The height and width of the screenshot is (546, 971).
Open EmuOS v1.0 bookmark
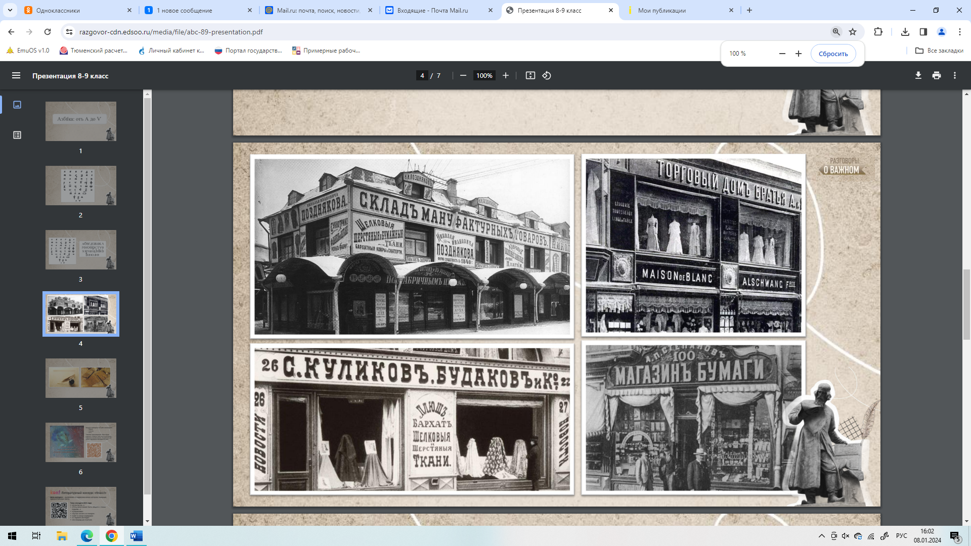[x=28, y=51]
